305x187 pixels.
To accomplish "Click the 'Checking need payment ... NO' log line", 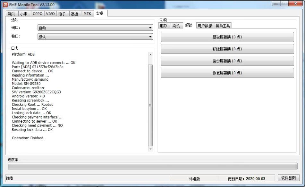I will click(37, 126).
